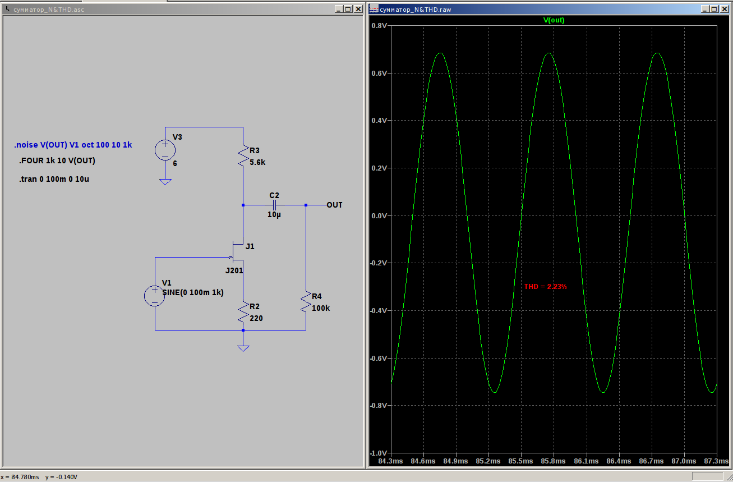Minimize the waveform .raw window
Viewport: 733px width, 482px height.
704,10
